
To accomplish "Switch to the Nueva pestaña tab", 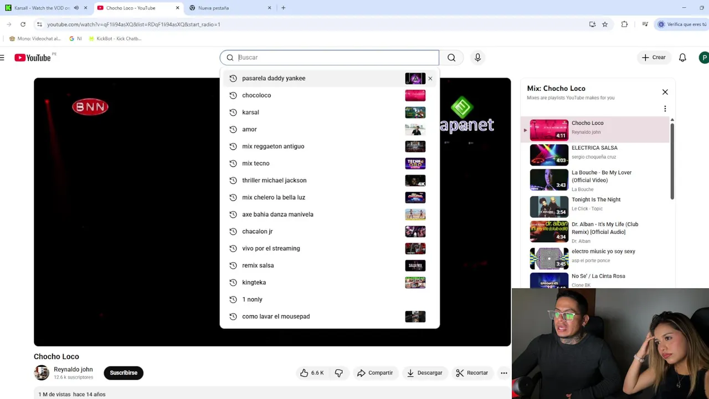I will [230, 8].
